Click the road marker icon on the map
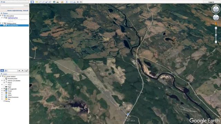Image resolution: width=221 pixels, height=124 pixels. tap(128, 114)
